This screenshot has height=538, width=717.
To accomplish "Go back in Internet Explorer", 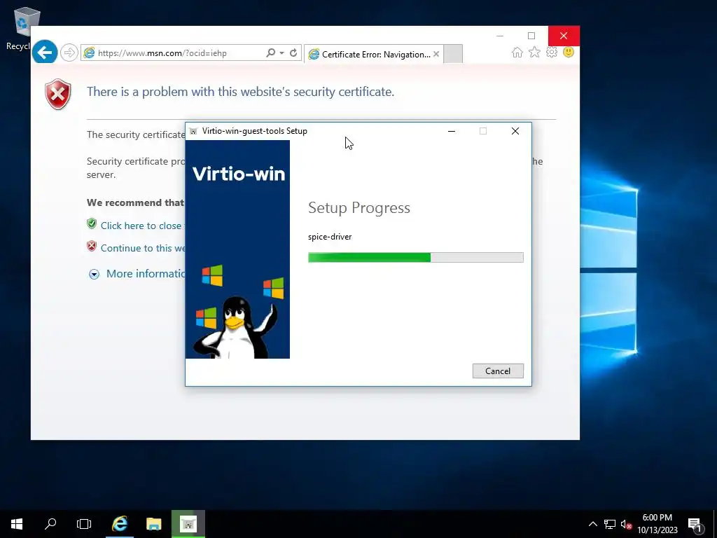I will (x=44, y=53).
